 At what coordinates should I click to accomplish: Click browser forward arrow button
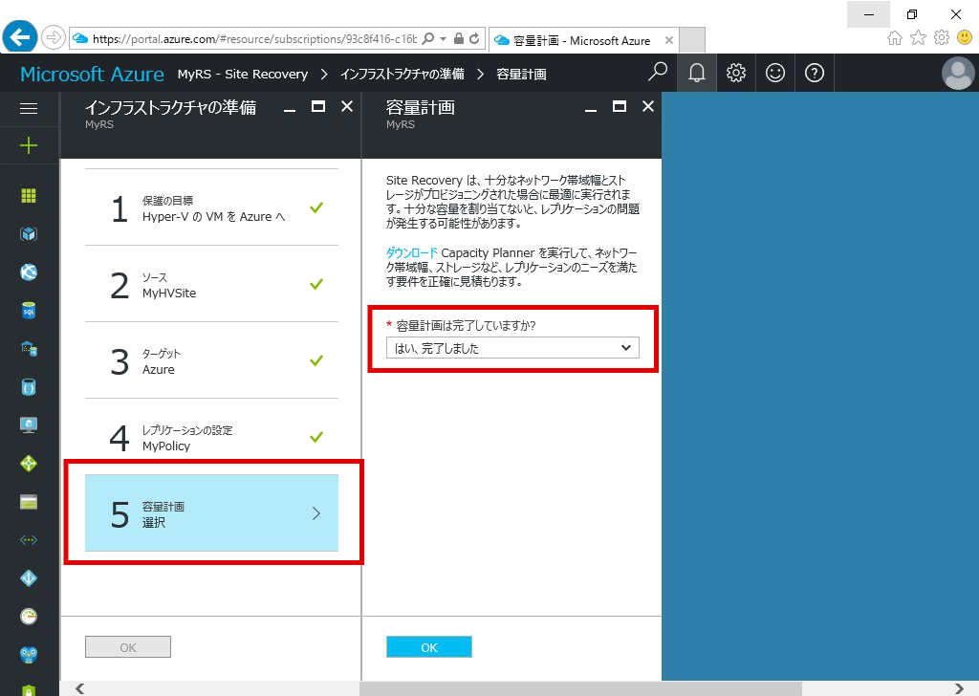click(x=54, y=38)
